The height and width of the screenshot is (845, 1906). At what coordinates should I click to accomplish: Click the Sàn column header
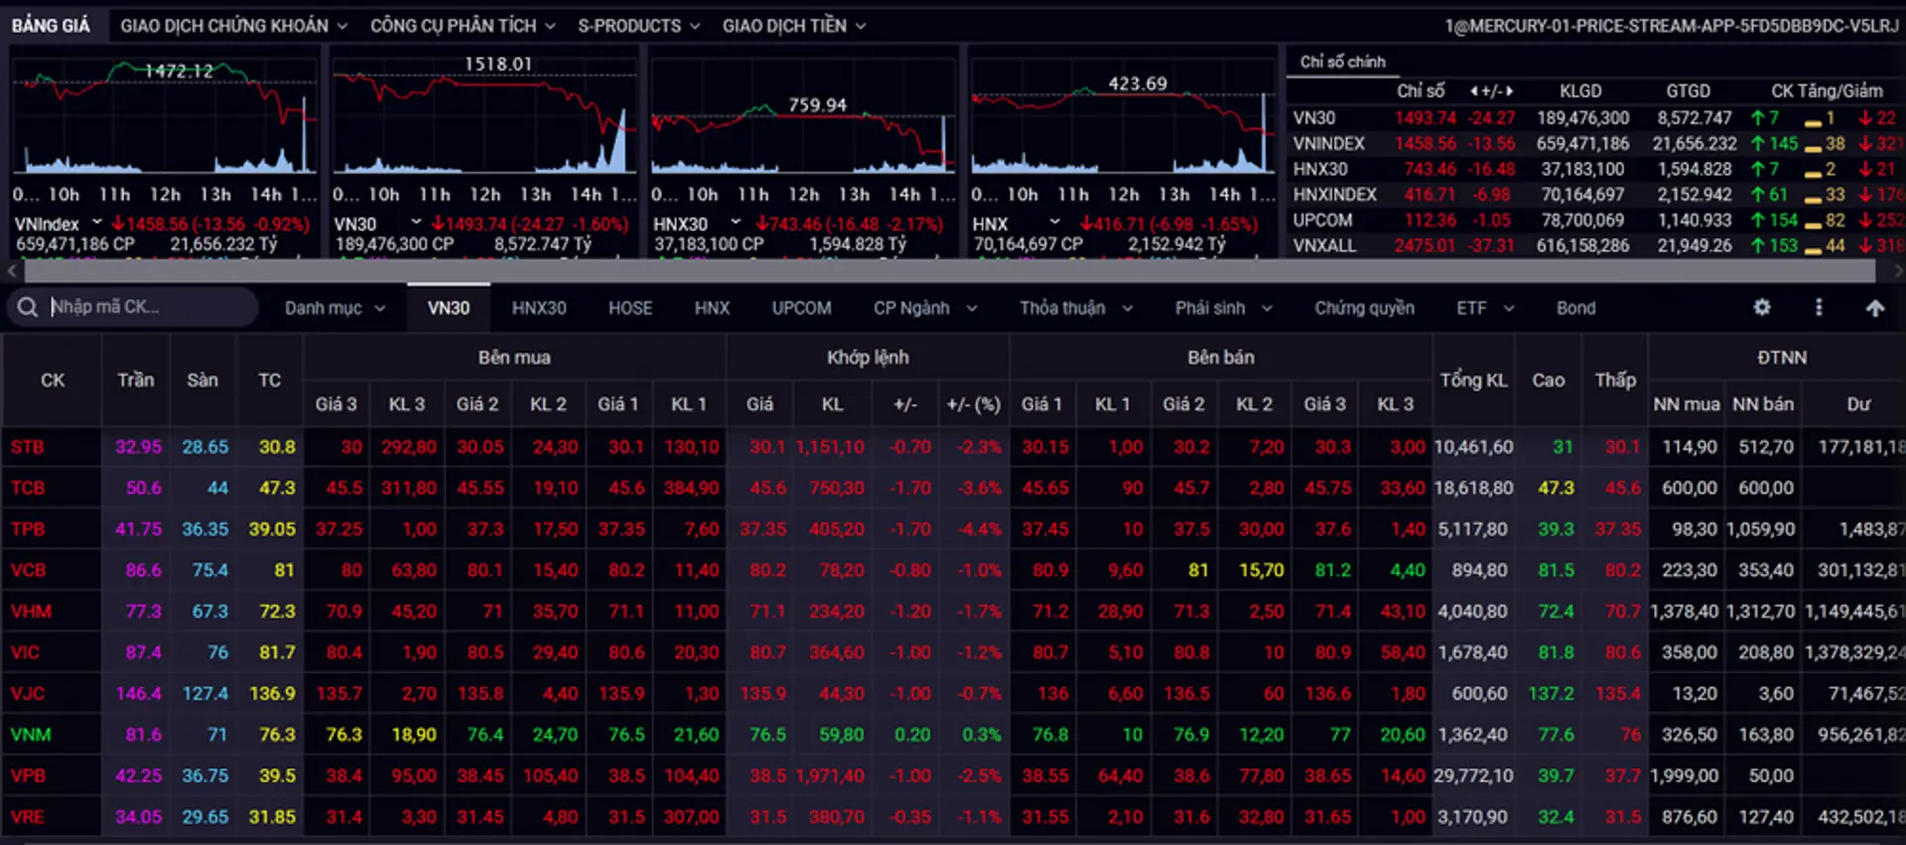tap(203, 380)
